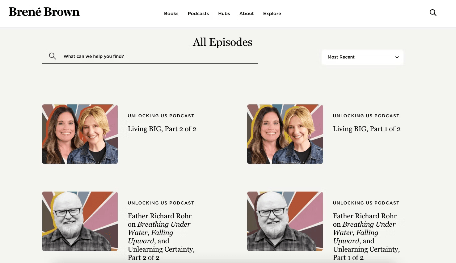Click the 'All Episodes' heading
This screenshot has width=456, height=263.
[222, 42]
